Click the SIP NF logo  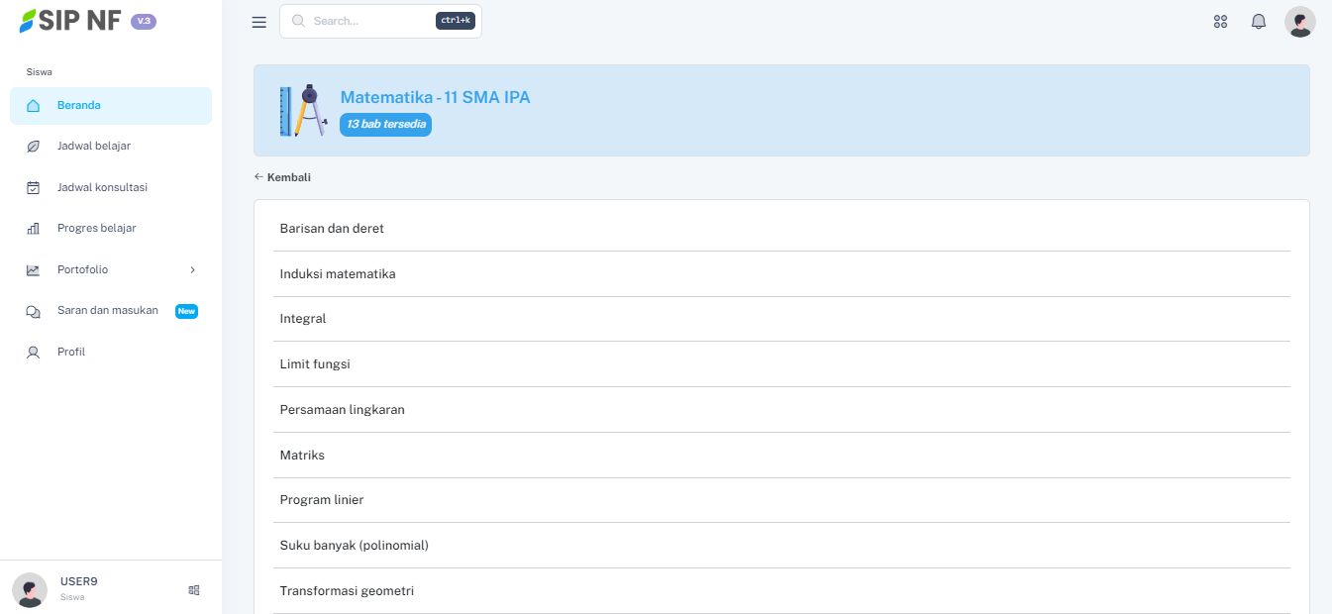pos(70,21)
